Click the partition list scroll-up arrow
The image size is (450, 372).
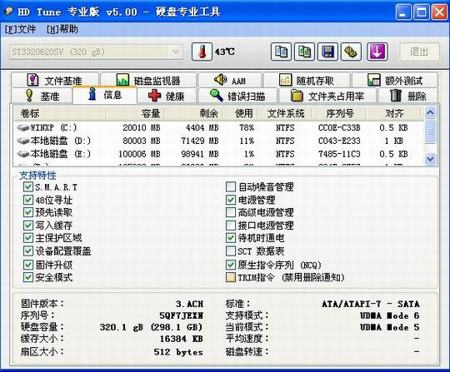coord(430,112)
